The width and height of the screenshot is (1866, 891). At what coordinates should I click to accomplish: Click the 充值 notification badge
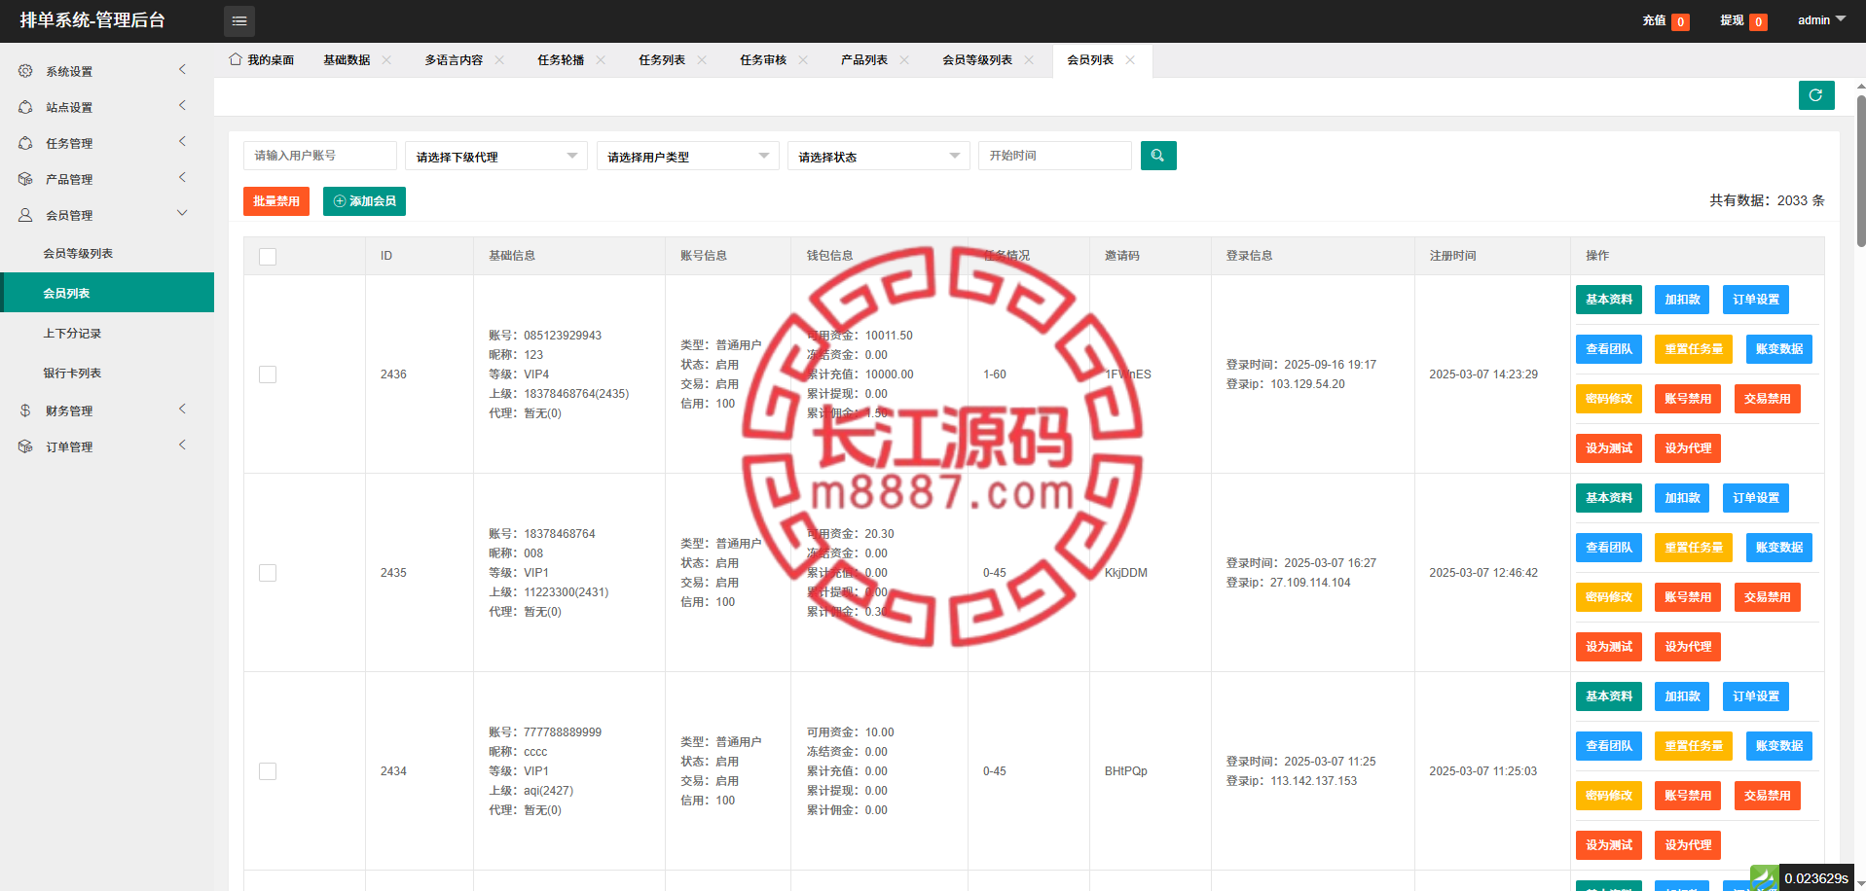[1680, 21]
